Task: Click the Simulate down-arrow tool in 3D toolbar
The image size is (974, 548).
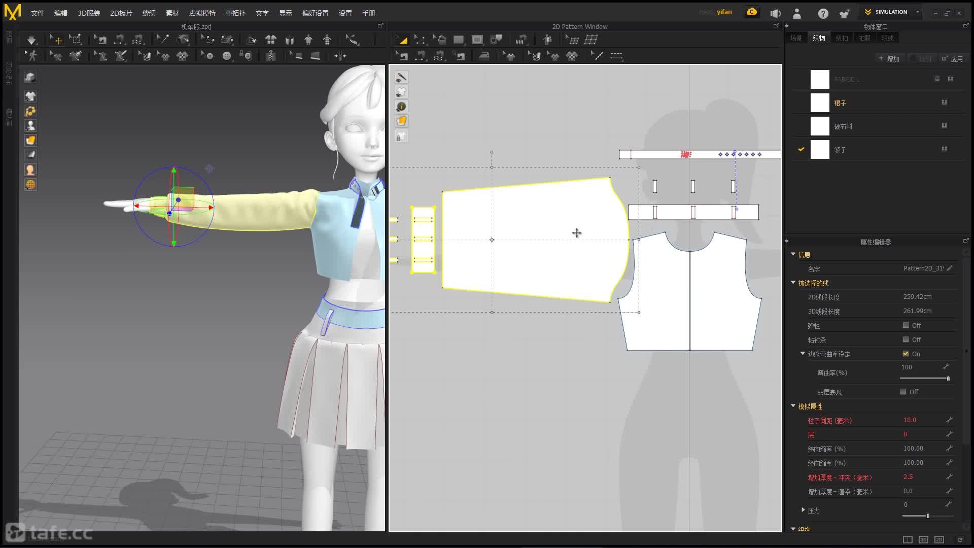Action: pyautogui.click(x=31, y=40)
